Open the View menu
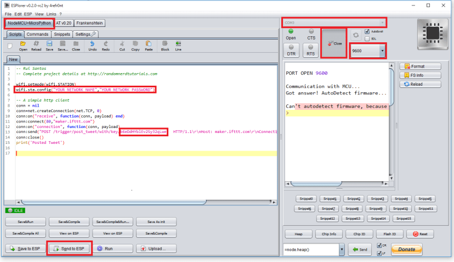Screen dimensions: 454x262 click(39, 14)
